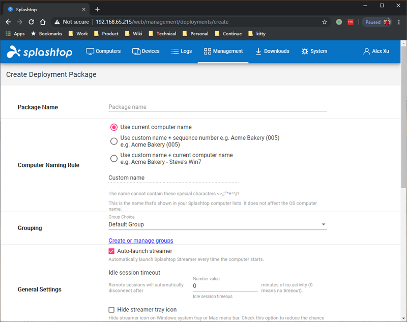The height and width of the screenshot is (322, 407).
Task: Open the Apps grid in bookmarks bar
Action: click(x=15, y=34)
